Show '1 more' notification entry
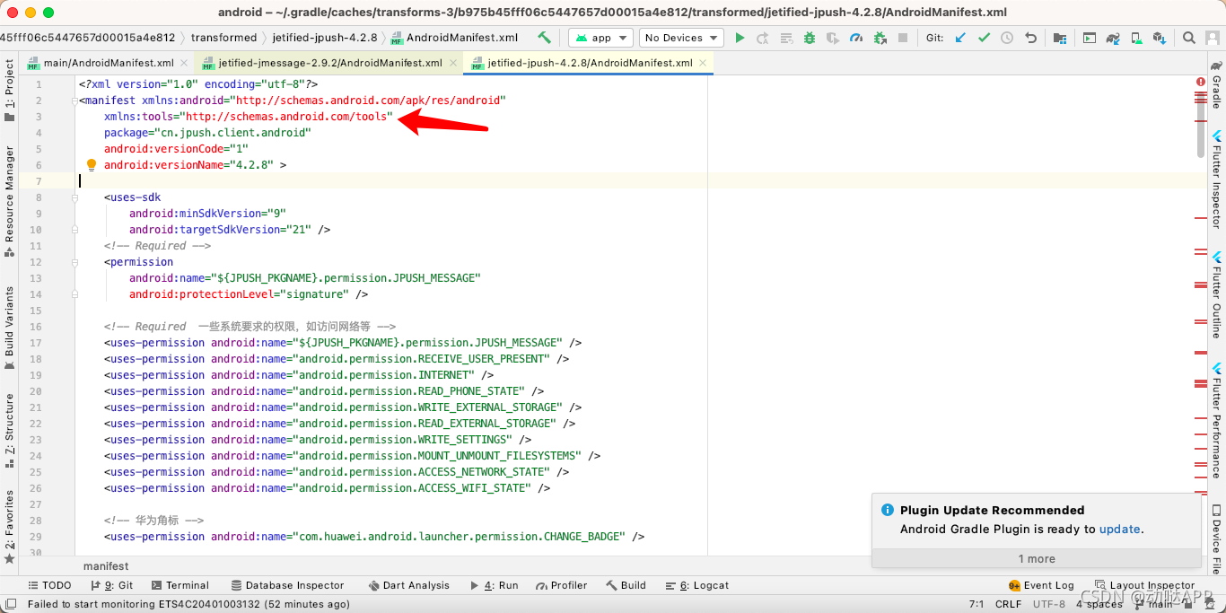Viewport: 1226px width, 613px height. tap(1037, 558)
